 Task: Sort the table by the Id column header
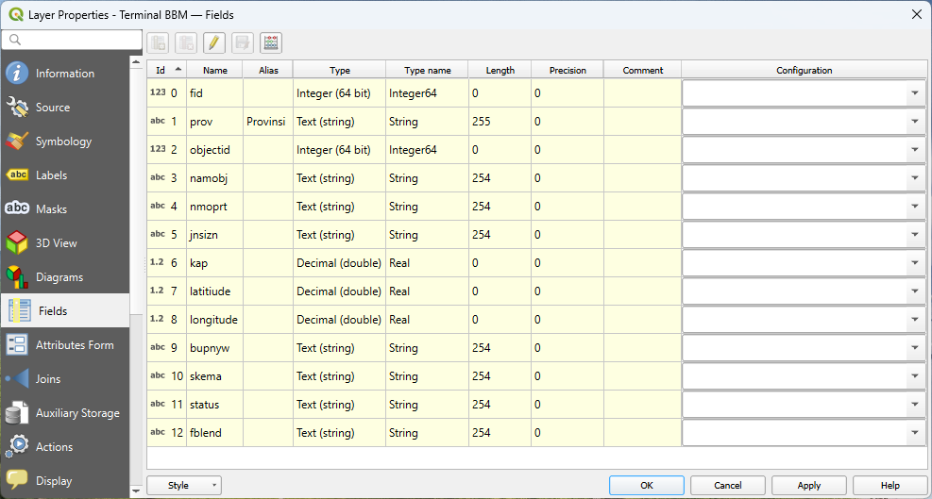pos(166,70)
